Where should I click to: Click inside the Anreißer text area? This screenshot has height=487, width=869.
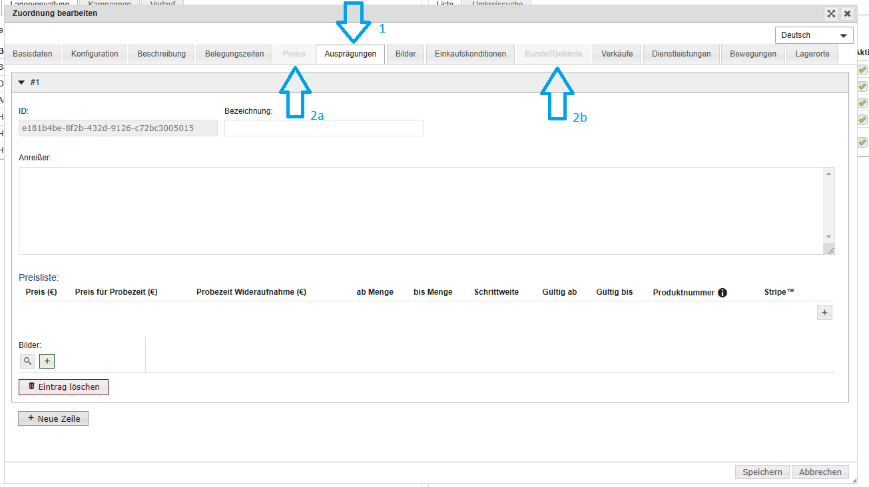pos(420,210)
